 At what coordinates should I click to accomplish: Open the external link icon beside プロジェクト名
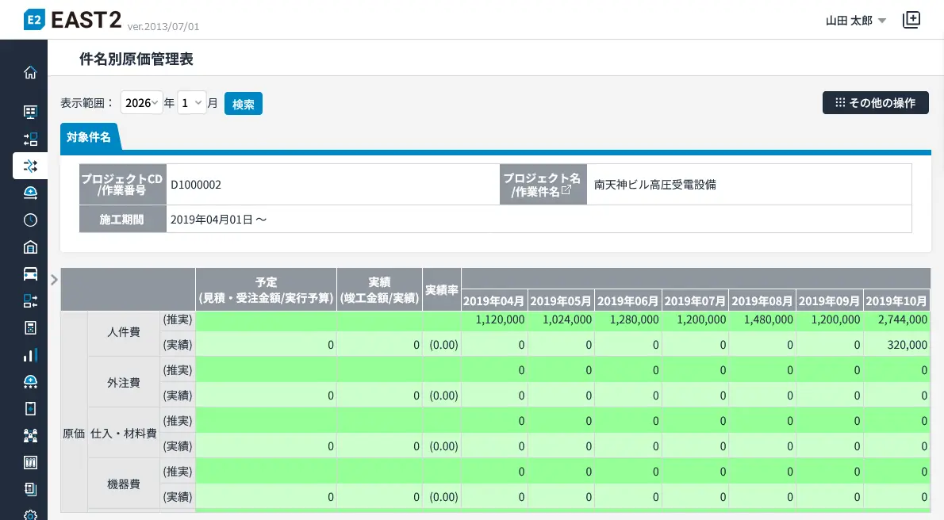(566, 191)
